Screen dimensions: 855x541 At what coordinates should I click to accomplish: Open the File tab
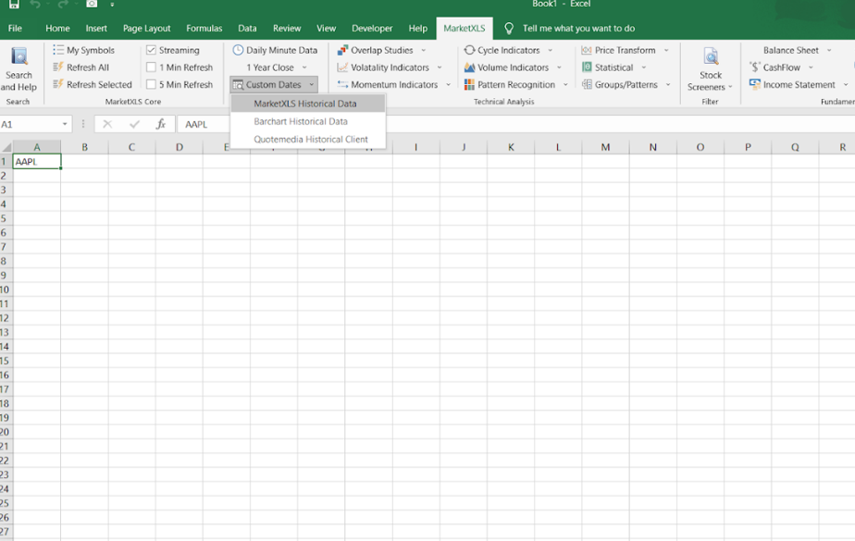pyautogui.click(x=15, y=29)
